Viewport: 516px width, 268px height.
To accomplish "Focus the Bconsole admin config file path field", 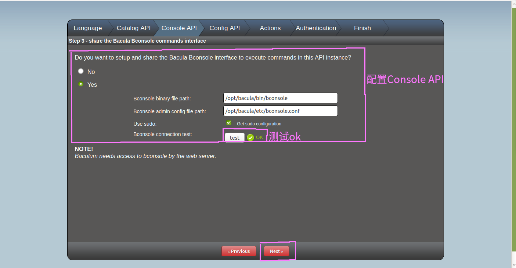I will point(280,111).
